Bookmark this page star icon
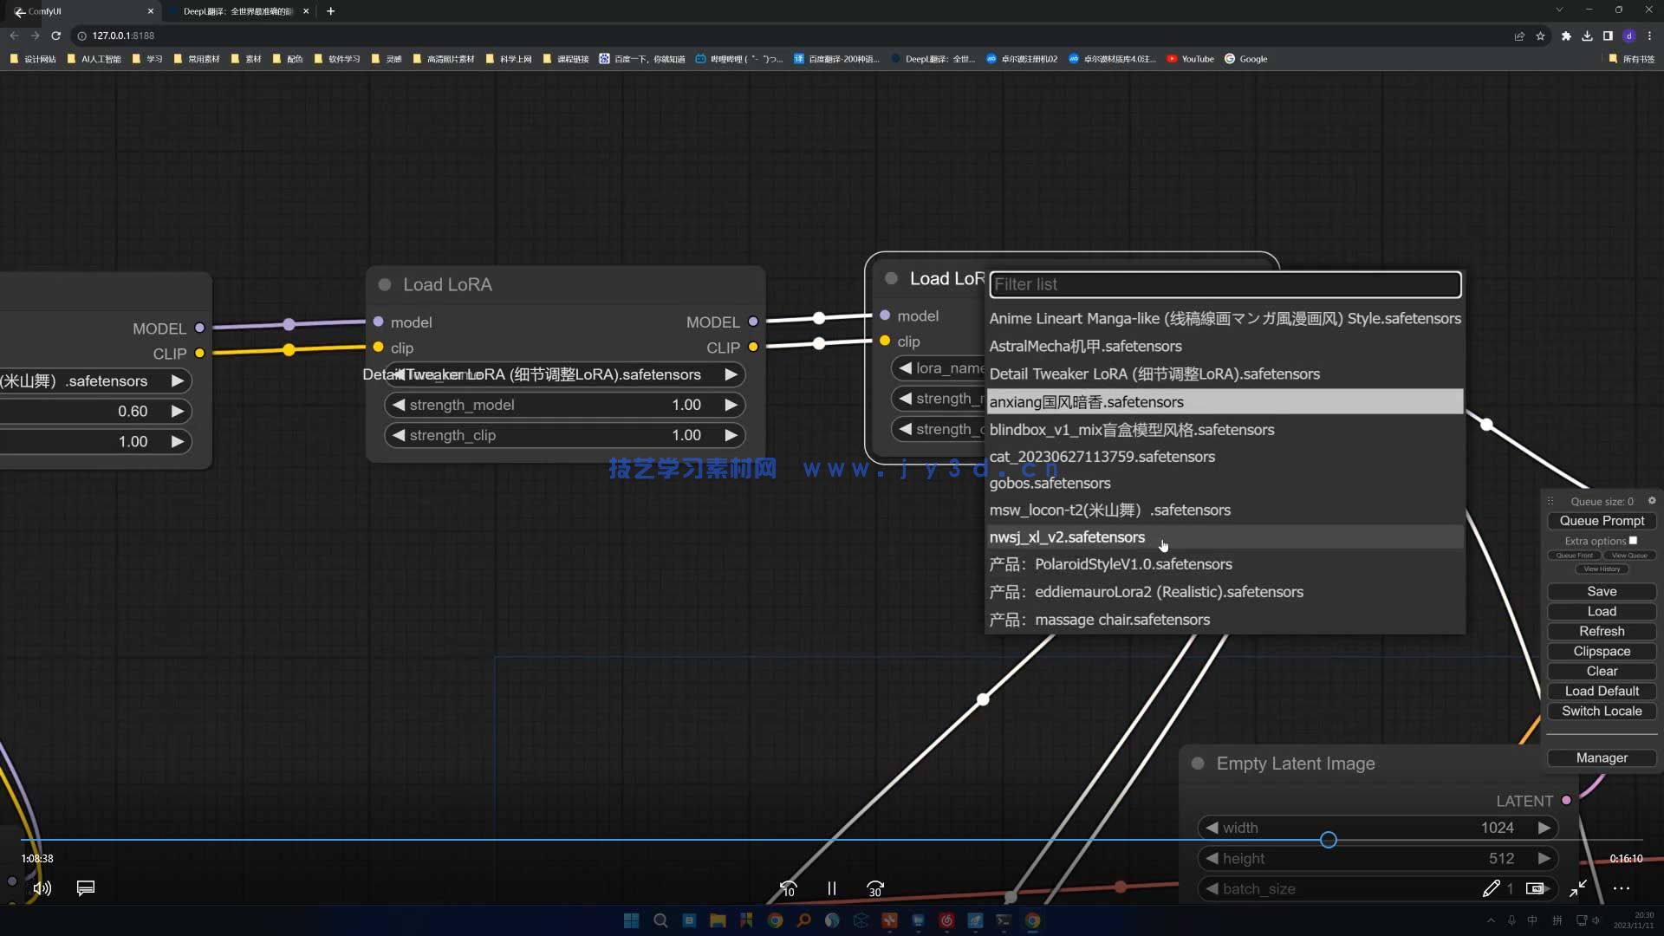This screenshot has width=1664, height=936. pos(1540,36)
